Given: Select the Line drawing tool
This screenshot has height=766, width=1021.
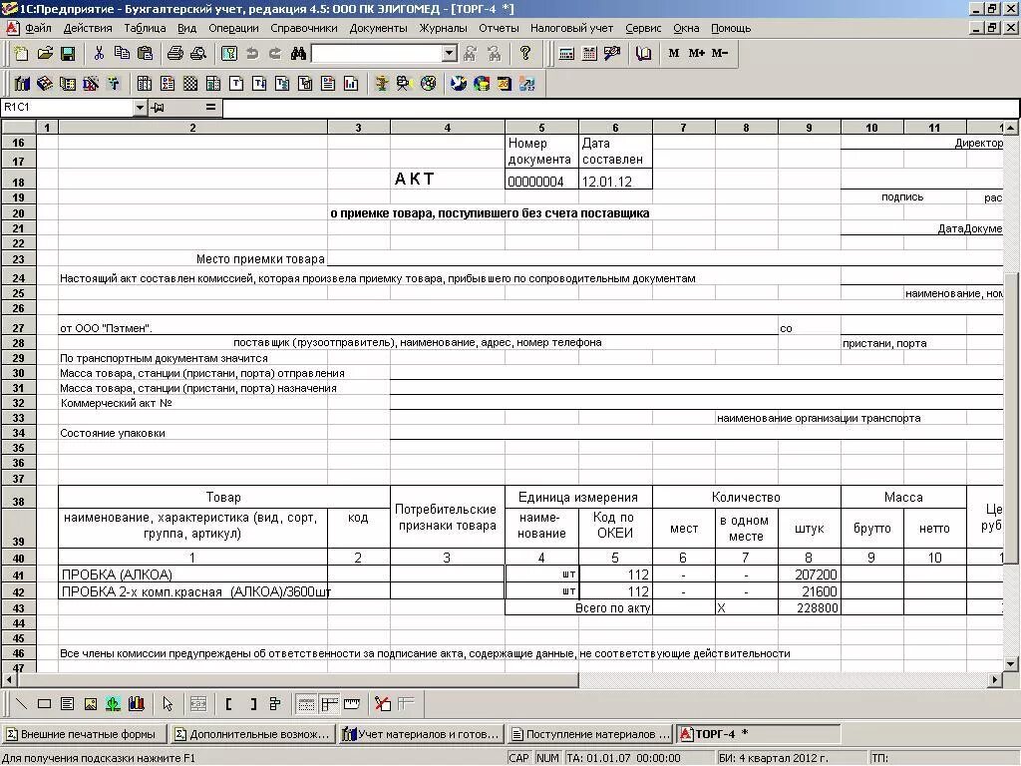Looking at the screenshot, I should tap(22, 704).
